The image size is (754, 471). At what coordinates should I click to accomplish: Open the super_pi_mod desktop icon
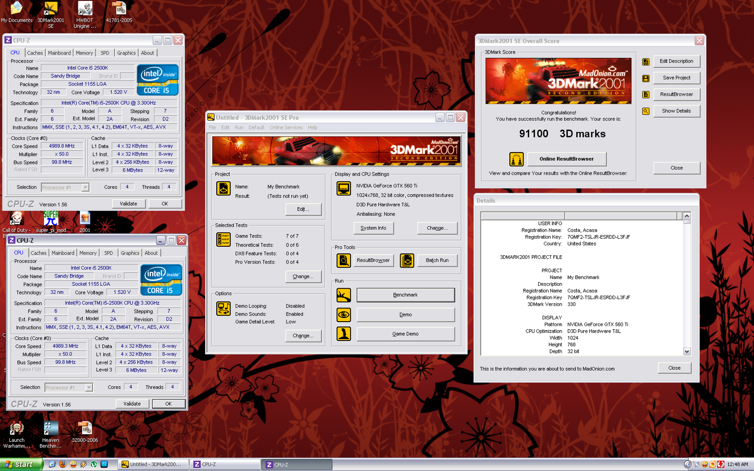51,222
